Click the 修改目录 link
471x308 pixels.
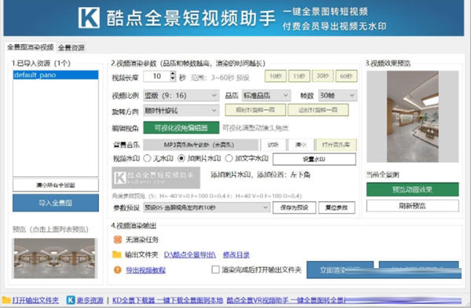[x=236, y=255]
